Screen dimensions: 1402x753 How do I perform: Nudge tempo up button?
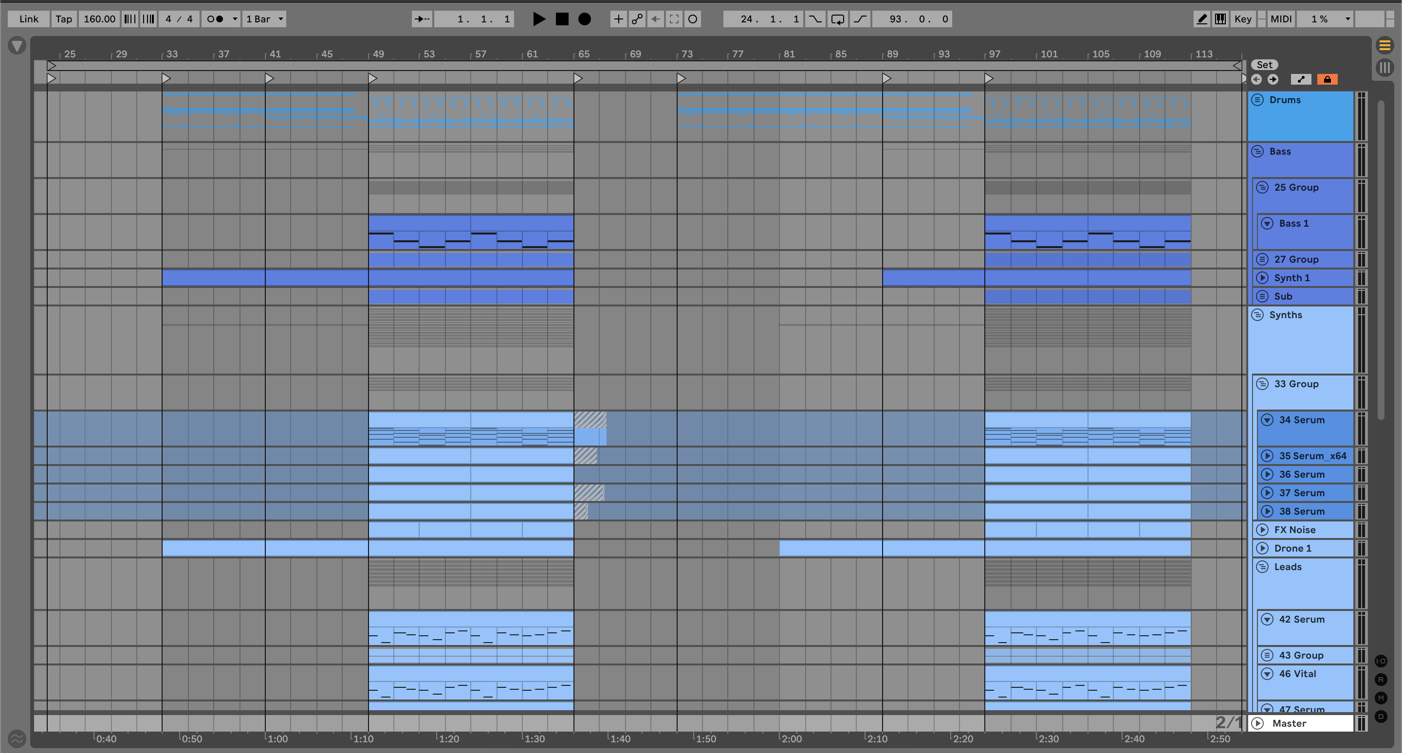148,19
